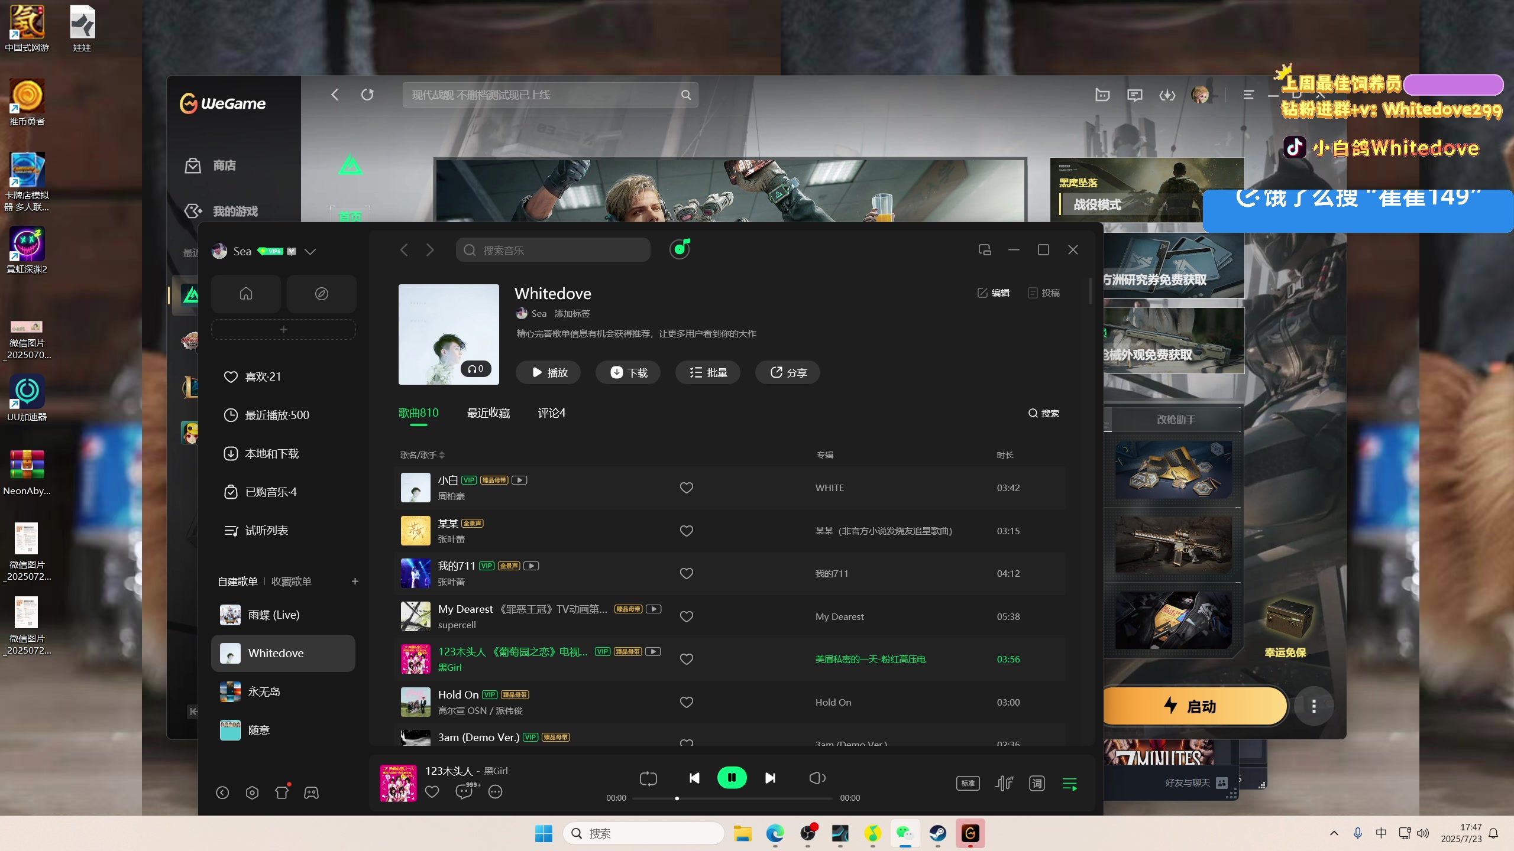1514x851 pixels.
Task: Click WeGame refresh icon
Action: [367, 95]
